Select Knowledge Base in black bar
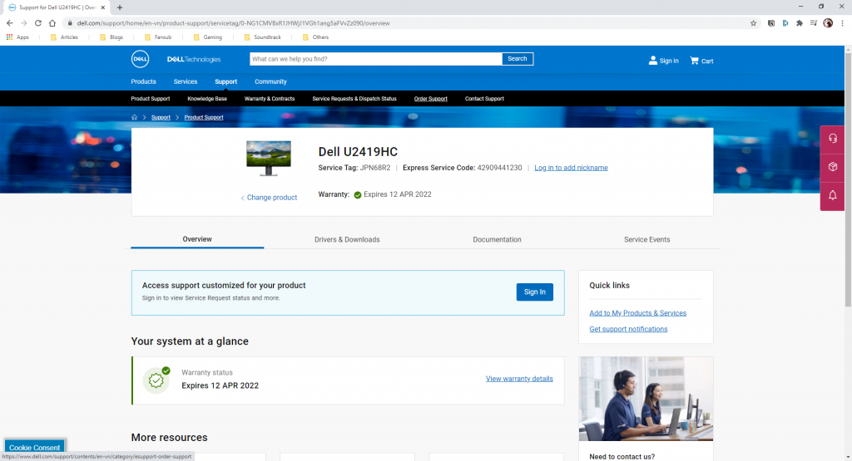 (207, 99)
